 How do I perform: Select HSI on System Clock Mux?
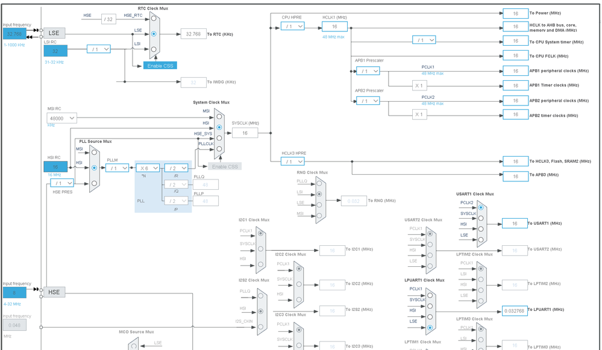pos(219,127)
